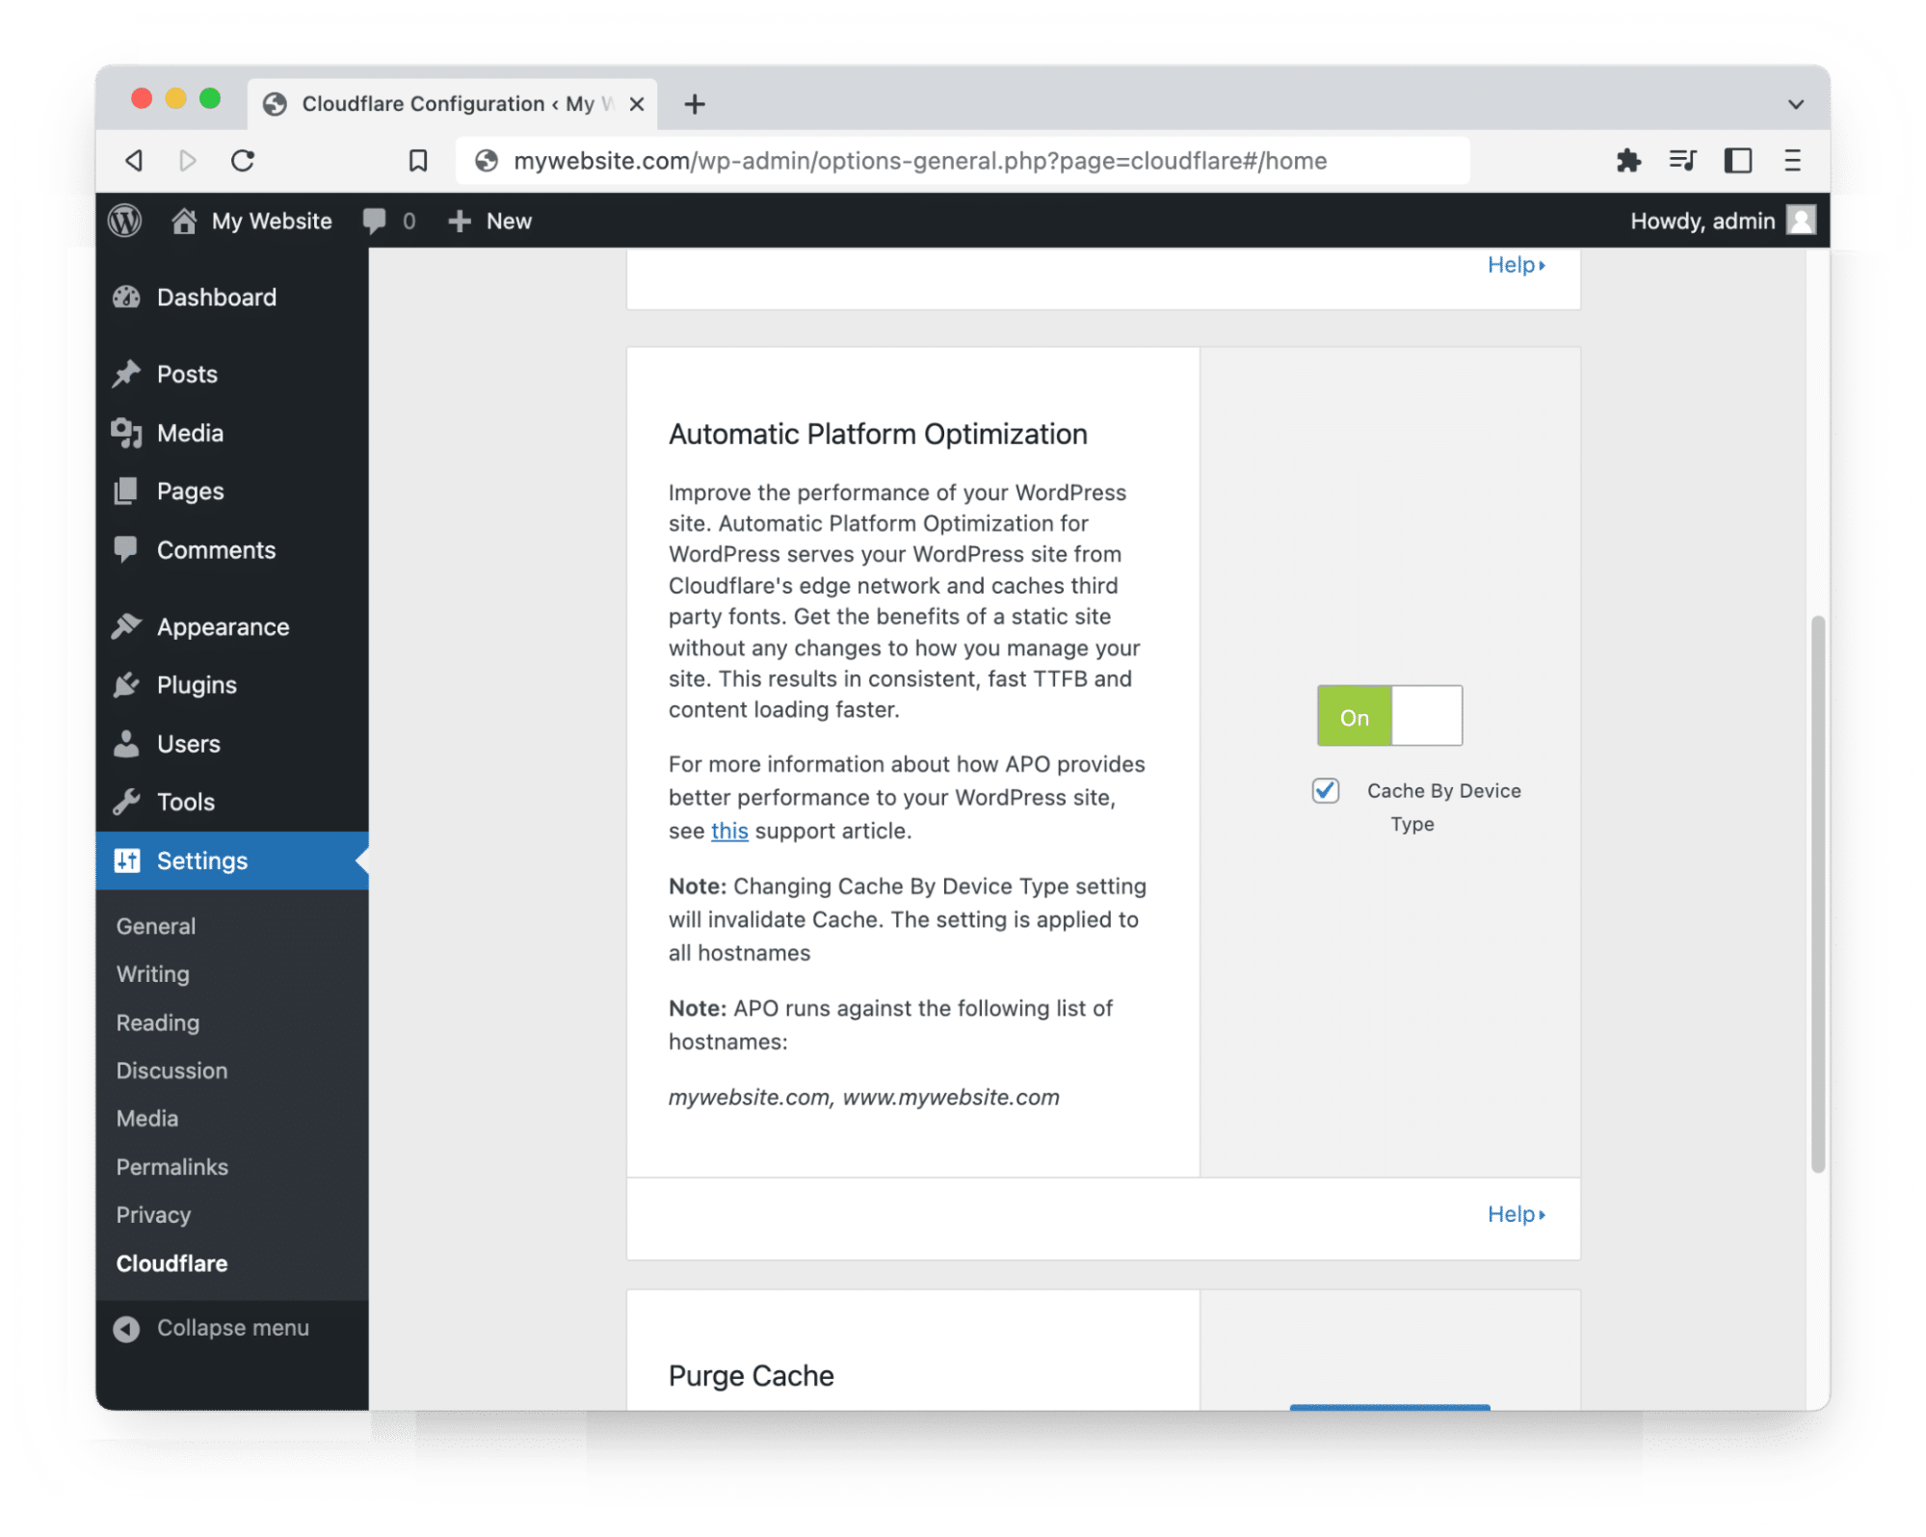This screenshot has height=1537, width=1926.
Task: Expand the Help section above Purge Cache
Action: (1516, 1214)
